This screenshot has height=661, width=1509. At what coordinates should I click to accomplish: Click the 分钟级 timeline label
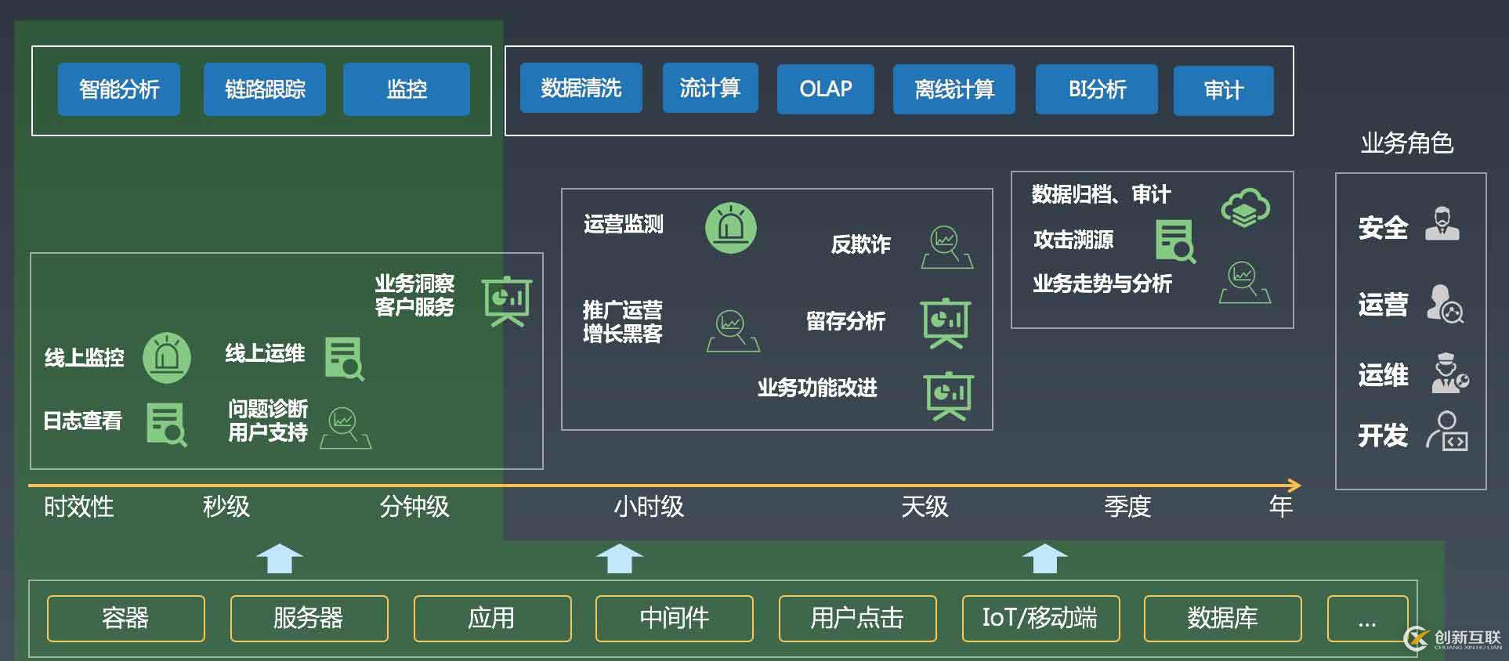(414, 507)
